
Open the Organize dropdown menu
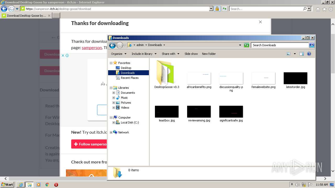point(119,54)
